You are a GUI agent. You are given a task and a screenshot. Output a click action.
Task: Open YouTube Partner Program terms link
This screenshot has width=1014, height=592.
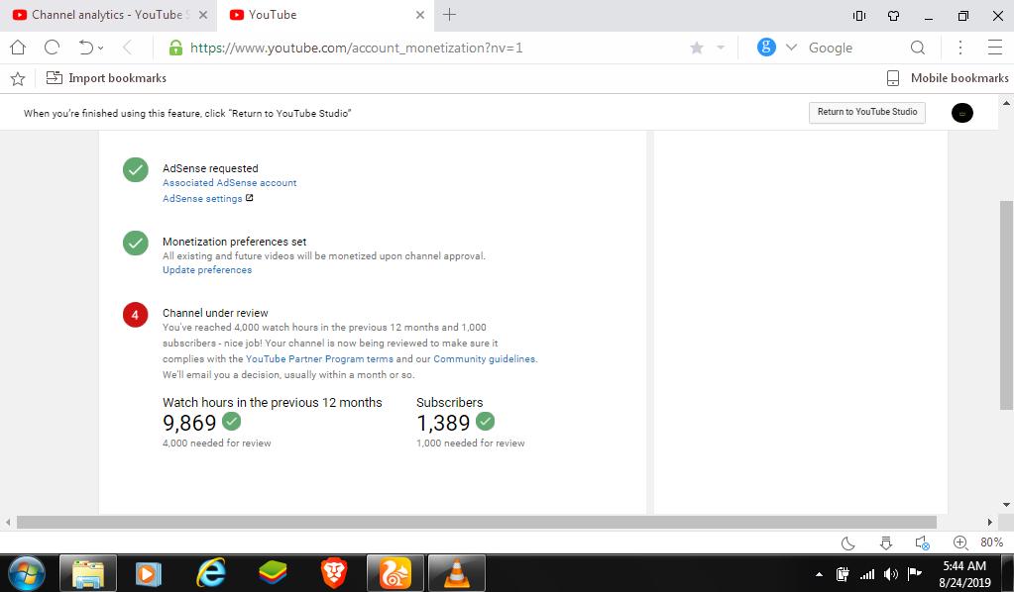319,359
